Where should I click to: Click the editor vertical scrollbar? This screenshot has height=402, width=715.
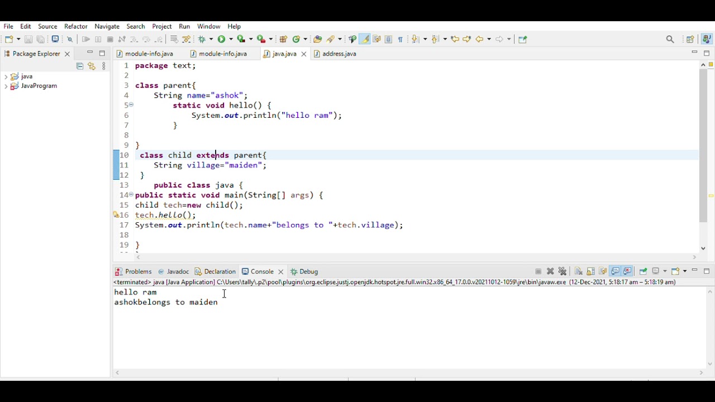coord(703,145)
